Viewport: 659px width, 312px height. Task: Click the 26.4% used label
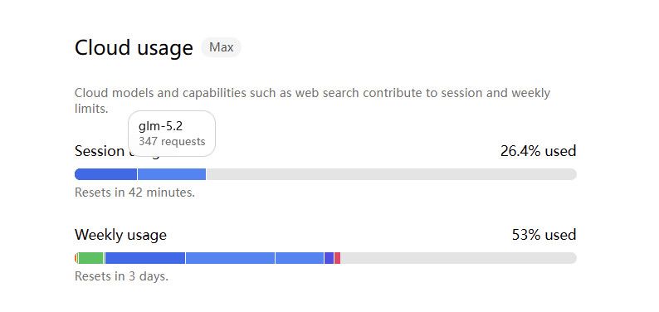(x=538, y=151)
